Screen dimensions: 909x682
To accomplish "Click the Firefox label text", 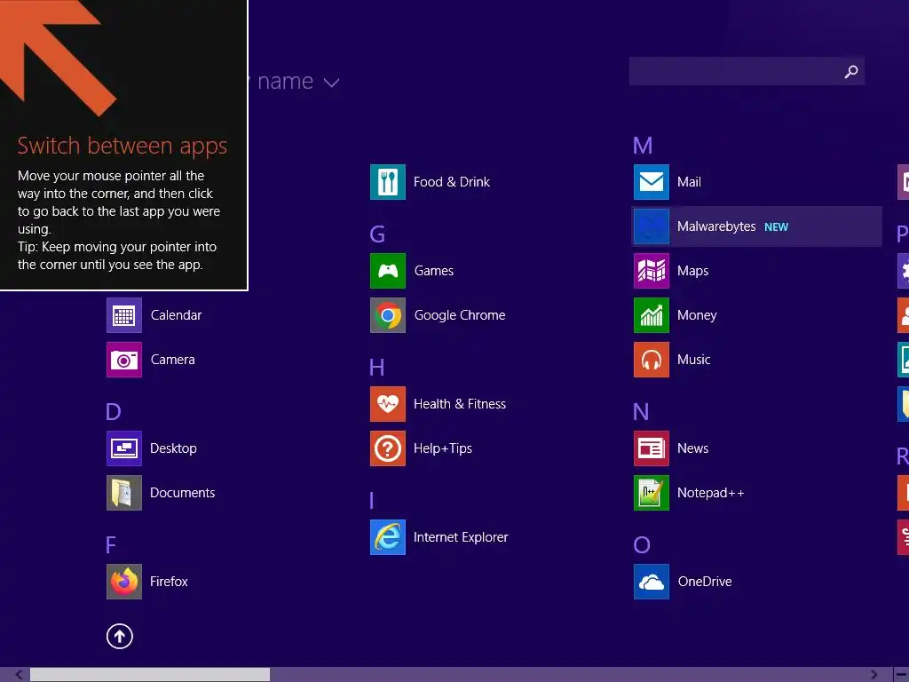I will click(169, 582).
